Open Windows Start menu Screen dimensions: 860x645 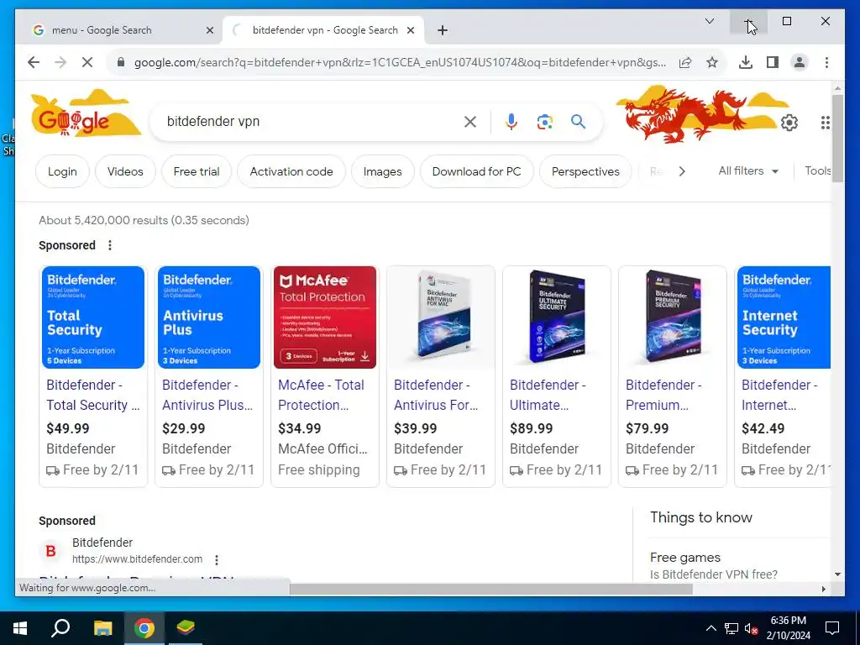tap(20, 628)
